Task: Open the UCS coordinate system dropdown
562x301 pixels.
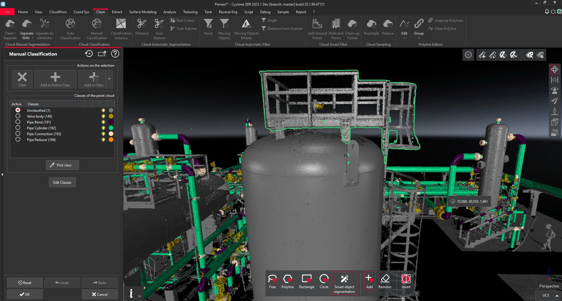Action: [556, 295]
